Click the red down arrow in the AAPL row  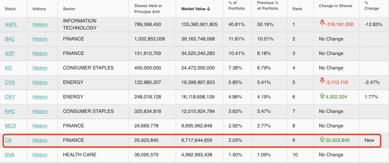[322, 23]
